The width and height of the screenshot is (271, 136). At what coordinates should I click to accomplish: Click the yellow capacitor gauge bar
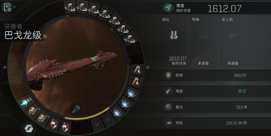(x=87, y=115)
